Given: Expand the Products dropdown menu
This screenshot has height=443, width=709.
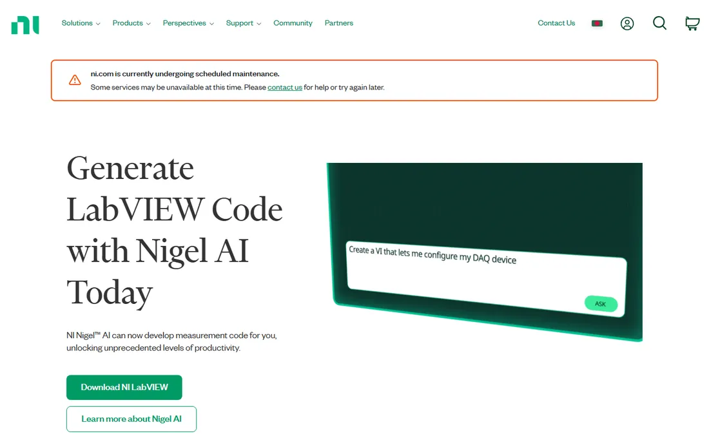Looking at the screenshot, I should pos(131,23).
